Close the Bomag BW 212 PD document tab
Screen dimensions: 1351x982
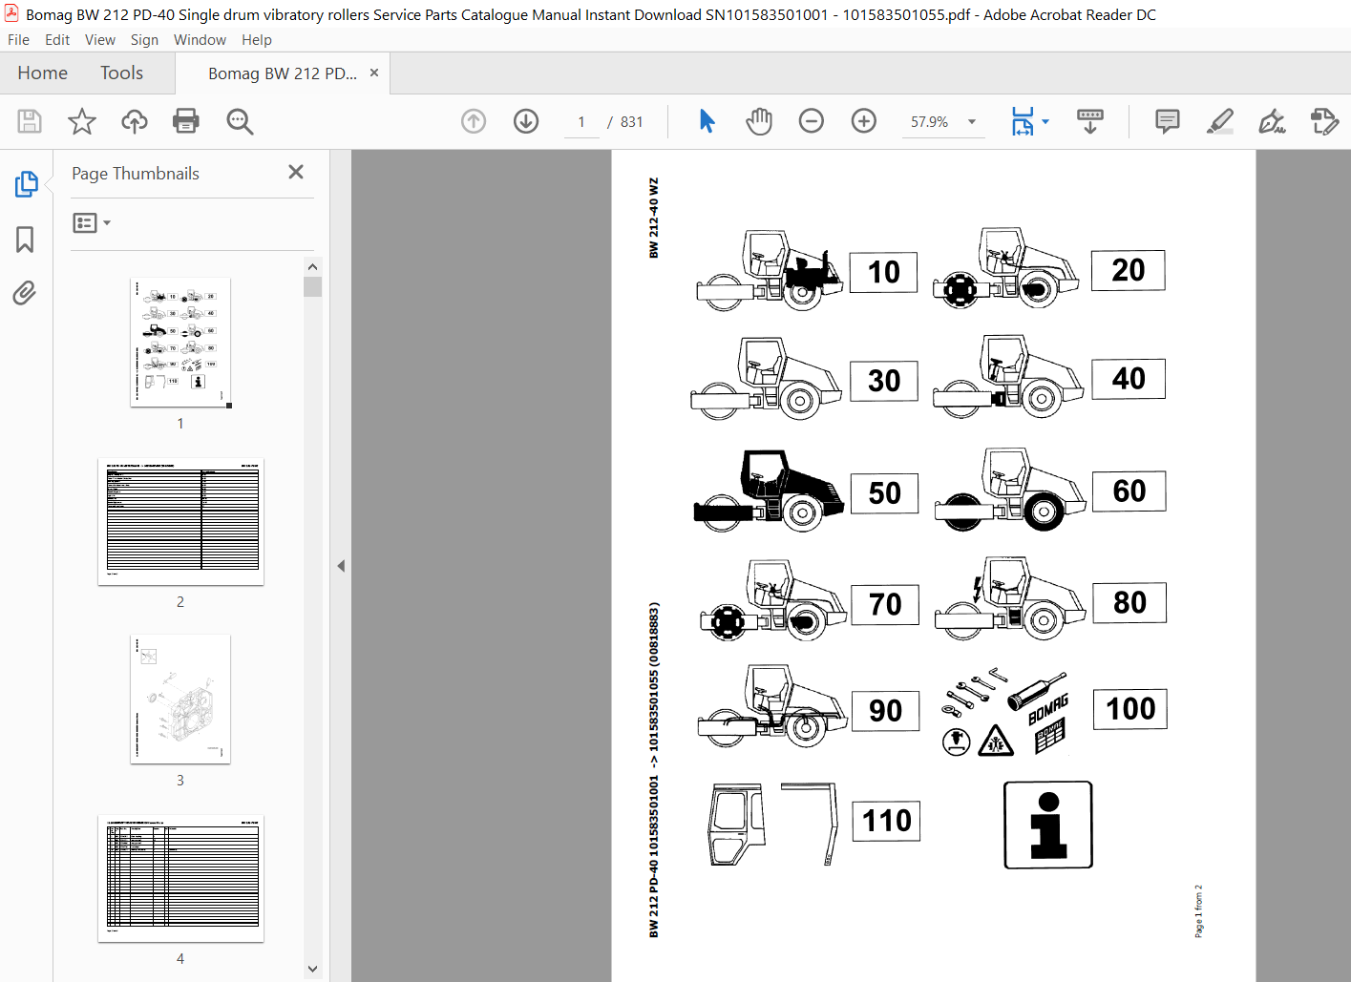click(374, 73)
